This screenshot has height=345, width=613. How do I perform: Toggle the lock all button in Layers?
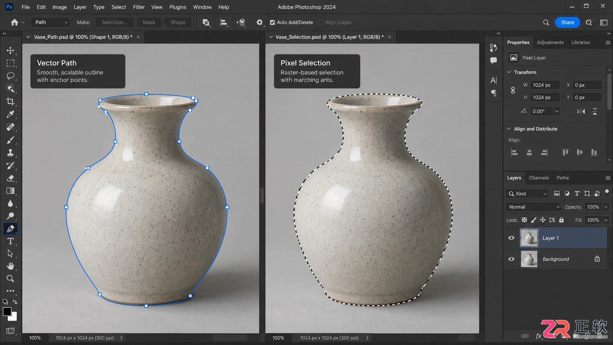(561, 220)
